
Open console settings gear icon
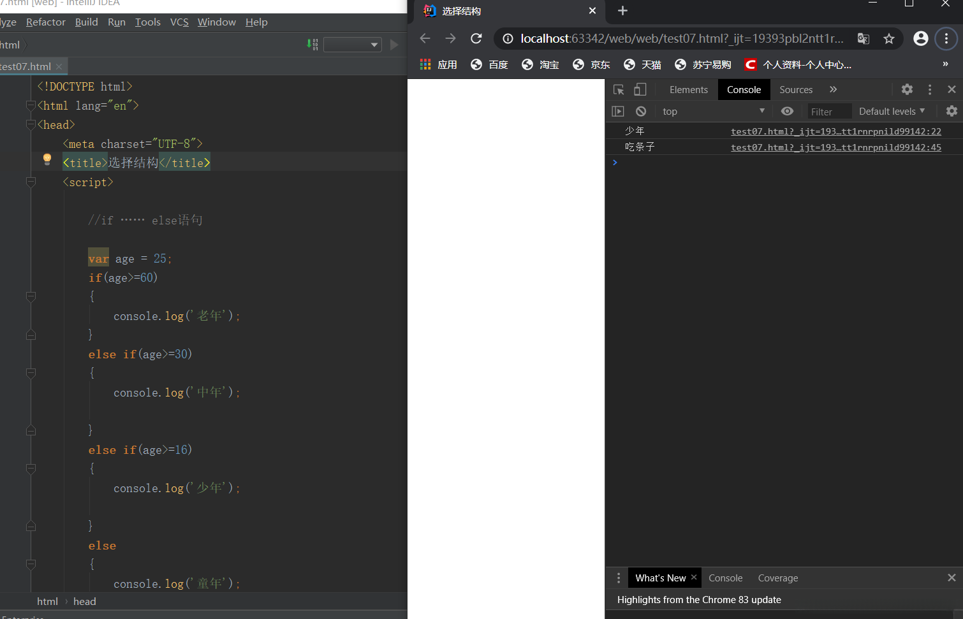[x=951, y=111]
